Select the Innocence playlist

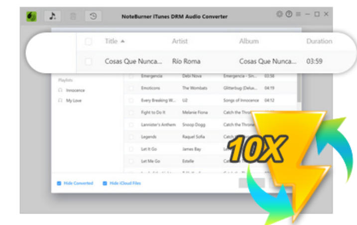(75, 90)
